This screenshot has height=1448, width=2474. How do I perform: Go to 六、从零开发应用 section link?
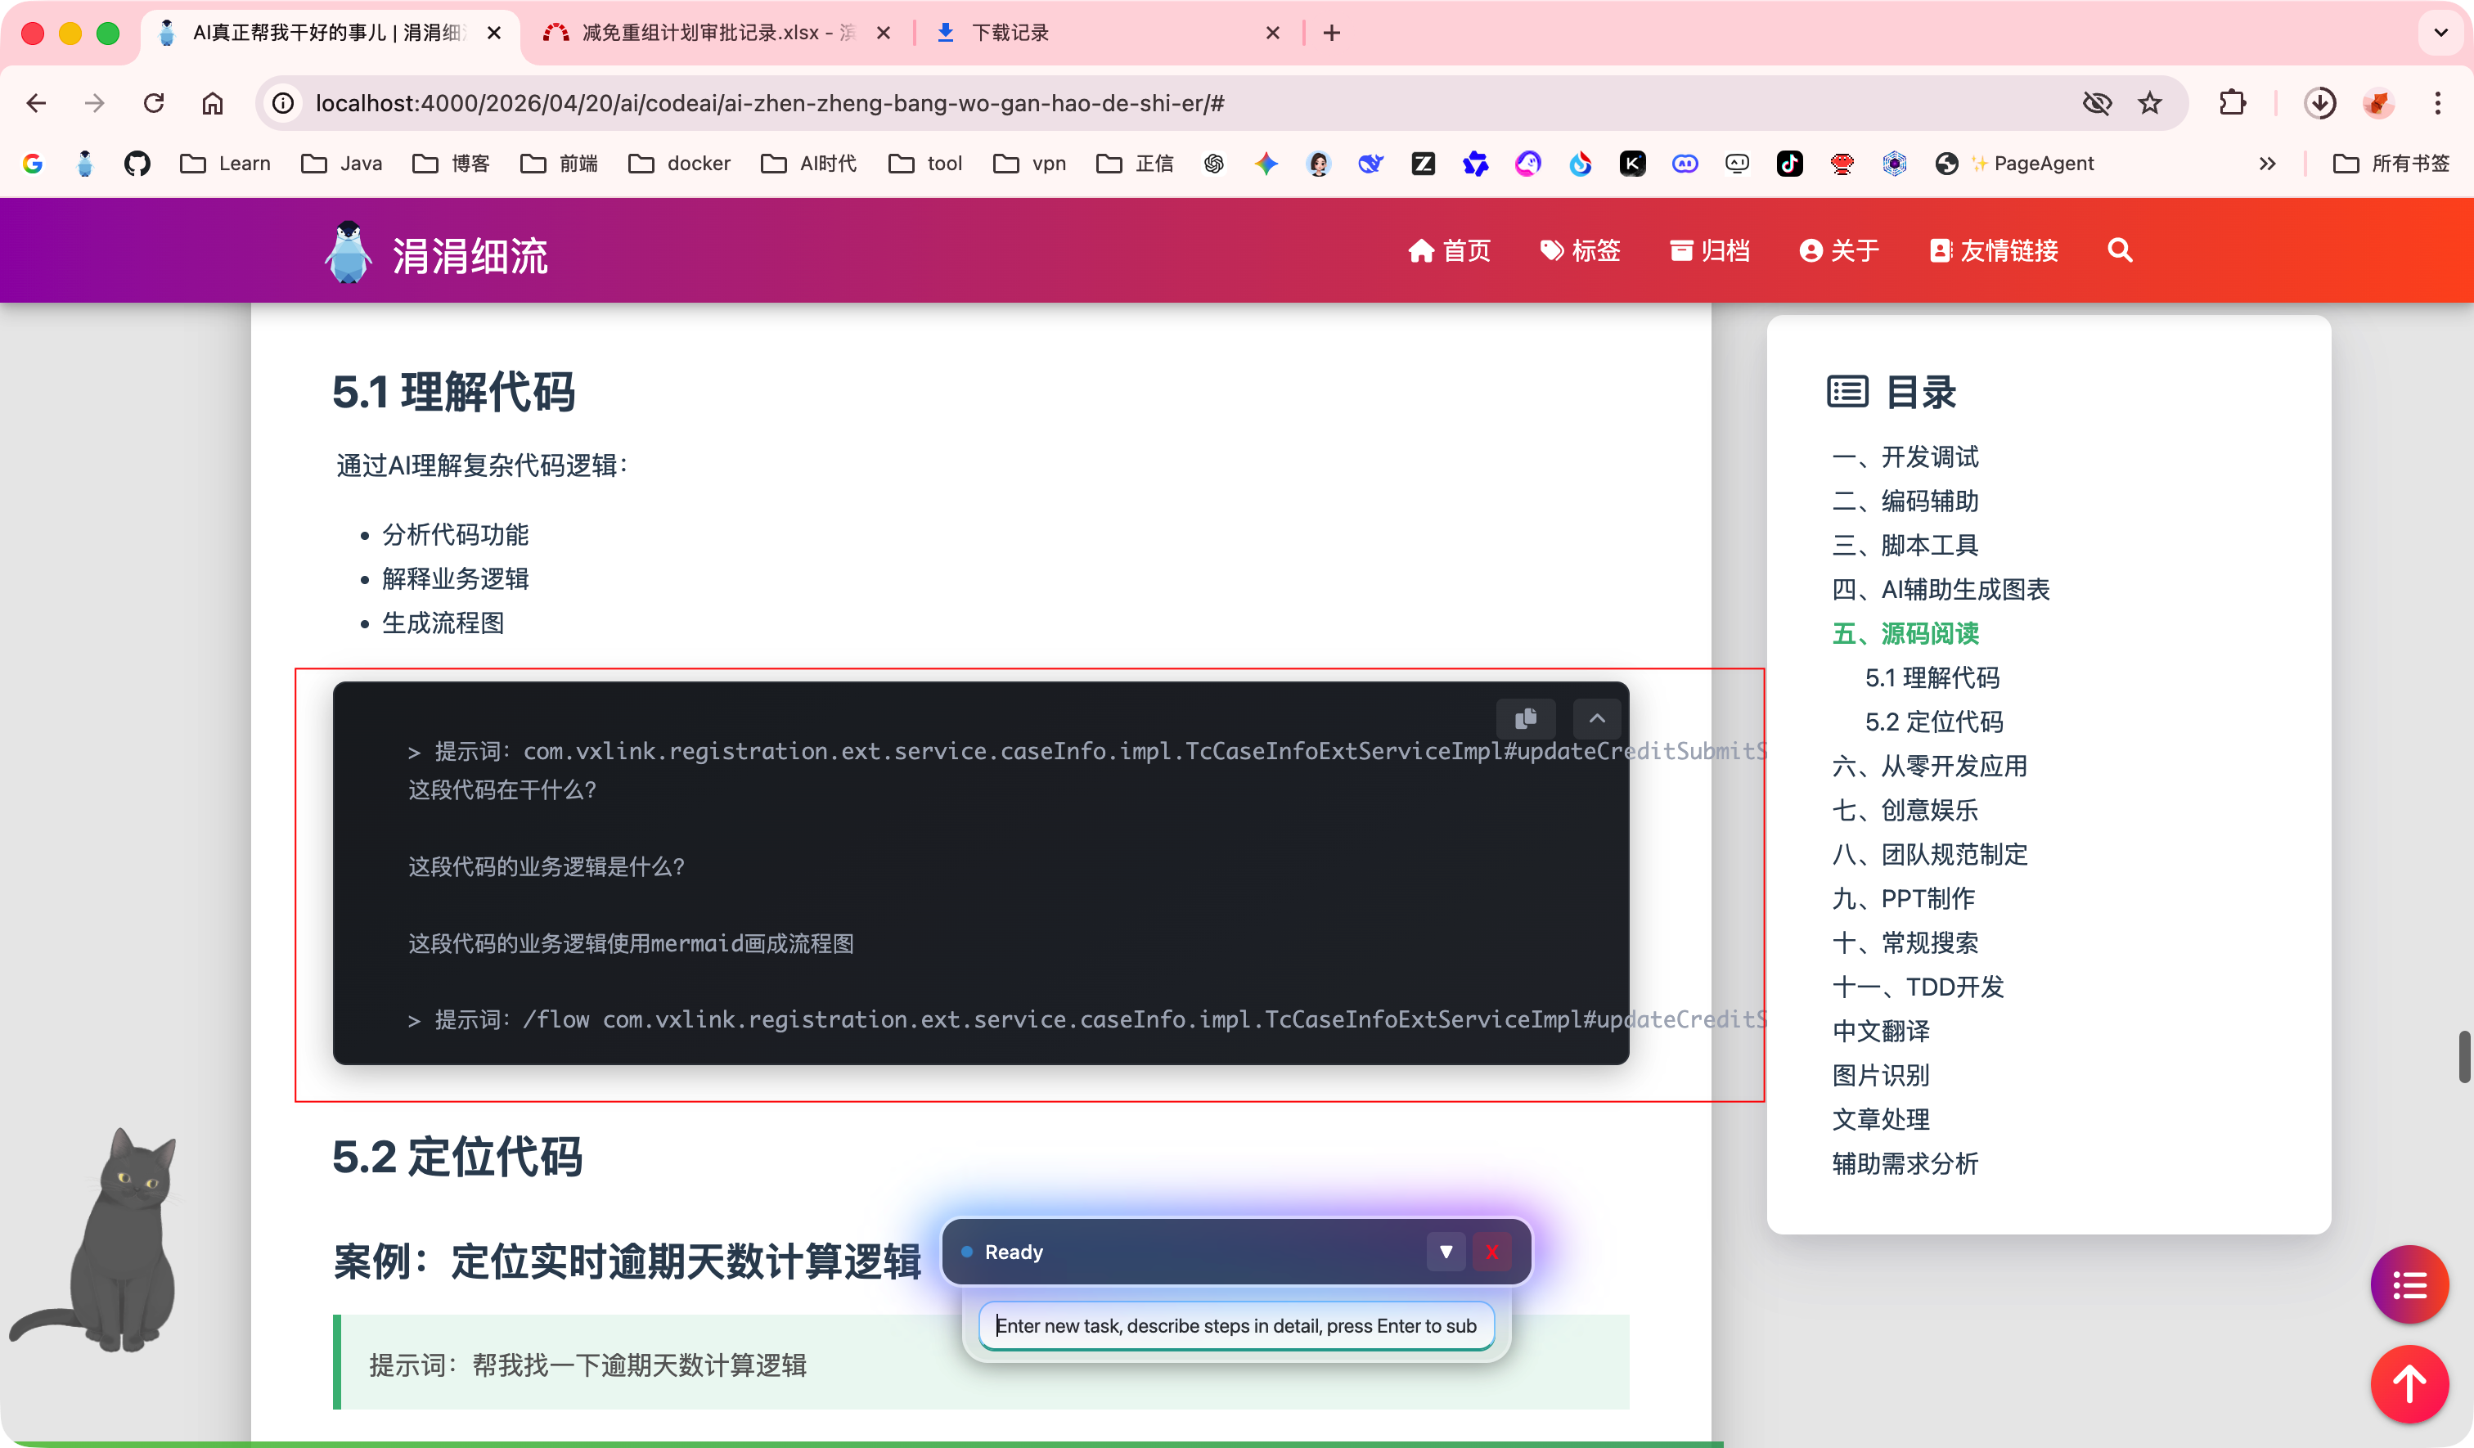pos(1929,766)
